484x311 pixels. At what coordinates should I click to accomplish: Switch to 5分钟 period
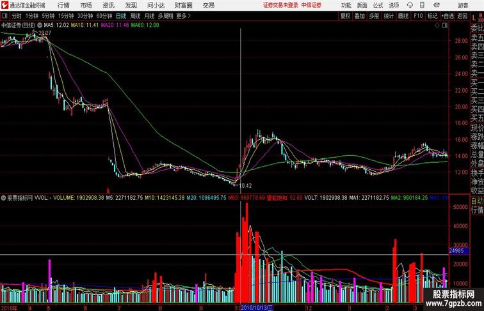tap(48, 16)
